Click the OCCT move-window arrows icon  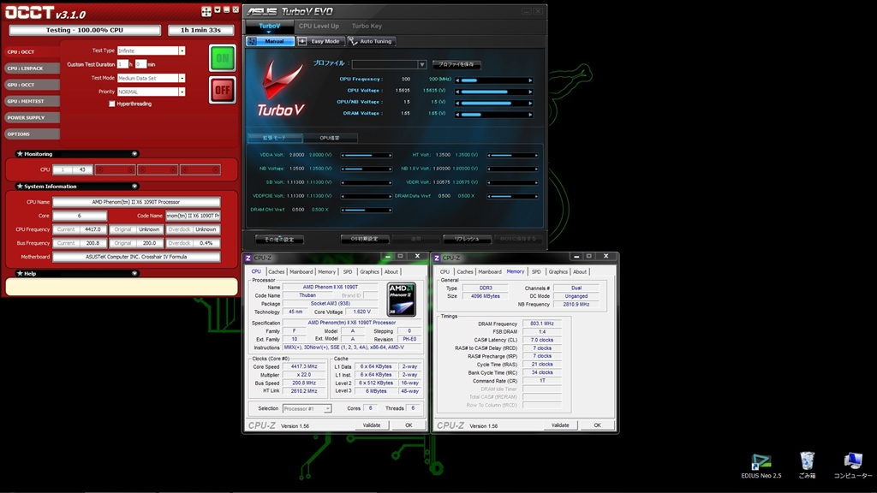[x=206, y=12]
